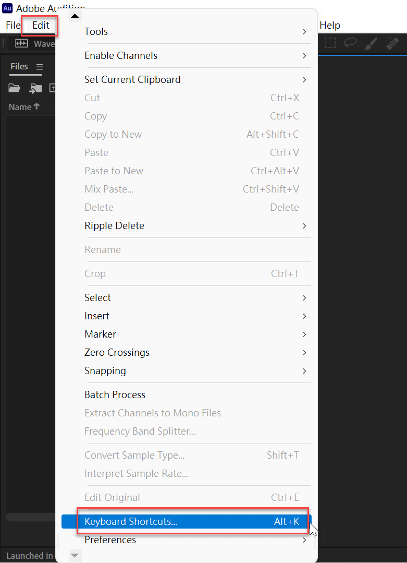The height and width of the screenshot is (563, 407).
Task: Expand the Enable Channels submenu
Action: (x=187, y=56)
